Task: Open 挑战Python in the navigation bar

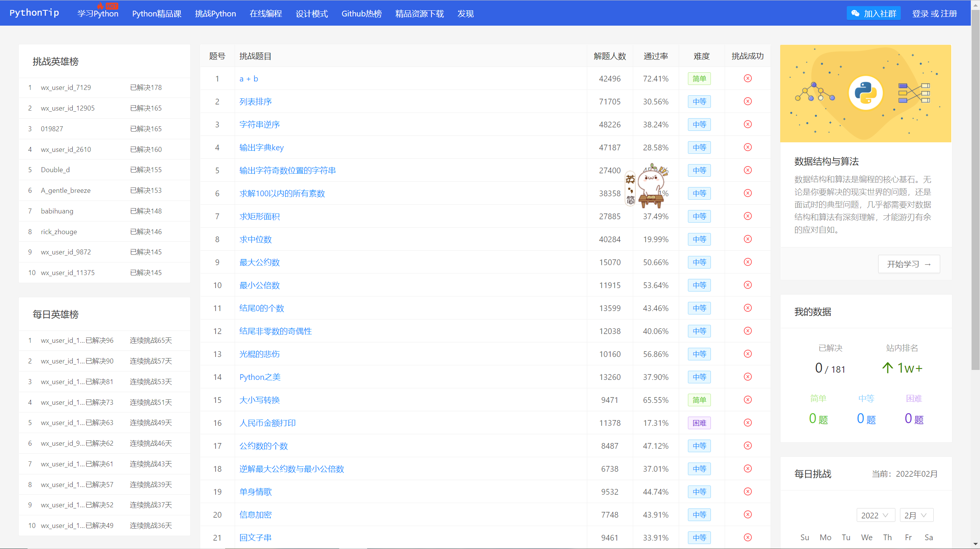Action: [x=215, y=14]
